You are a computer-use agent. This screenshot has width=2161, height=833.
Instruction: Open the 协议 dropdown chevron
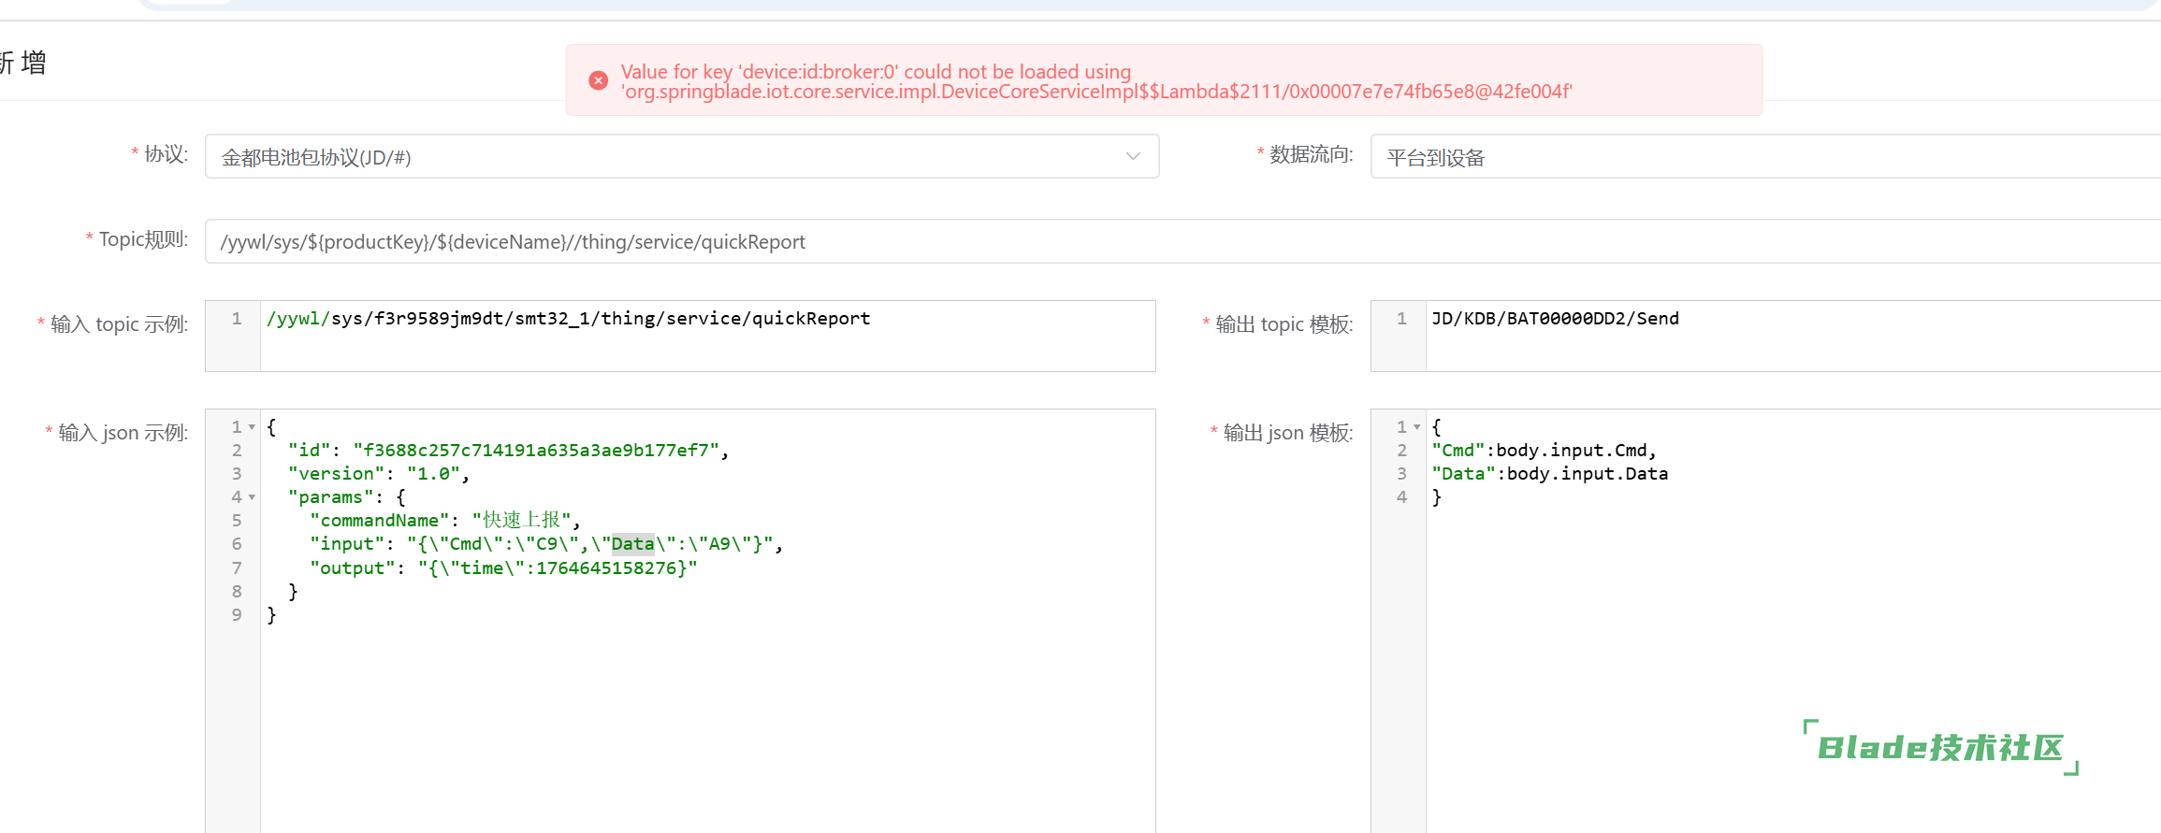point(1133,156)
